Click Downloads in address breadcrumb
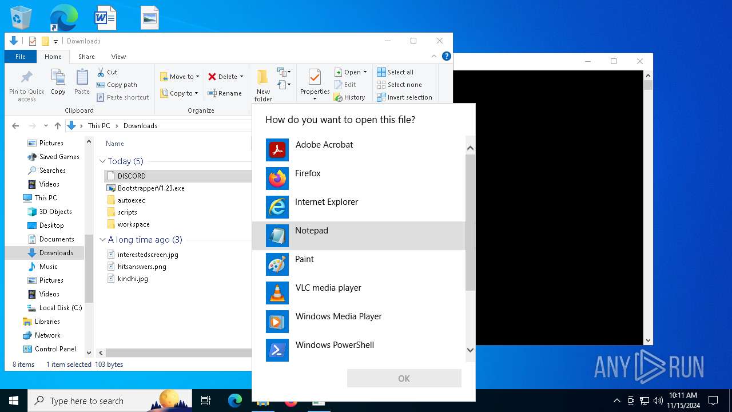 pyautogui.click(x=140, y=126)
